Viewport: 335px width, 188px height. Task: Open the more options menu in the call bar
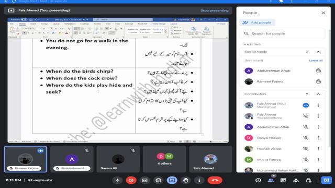199,180
